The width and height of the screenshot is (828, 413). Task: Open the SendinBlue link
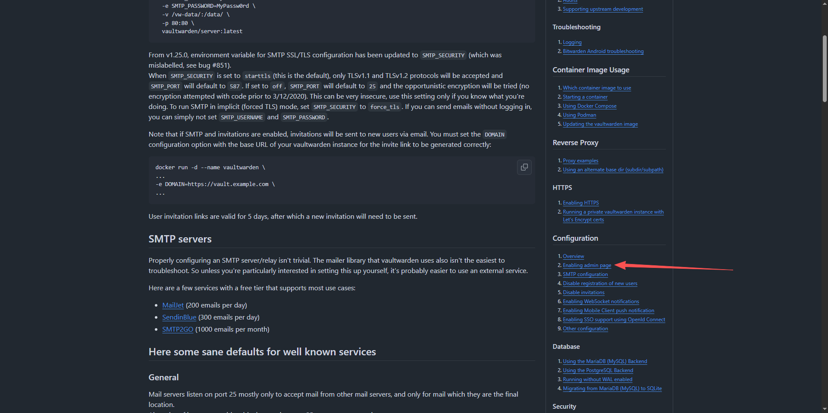pyautogui.click(x=179, y=317)
